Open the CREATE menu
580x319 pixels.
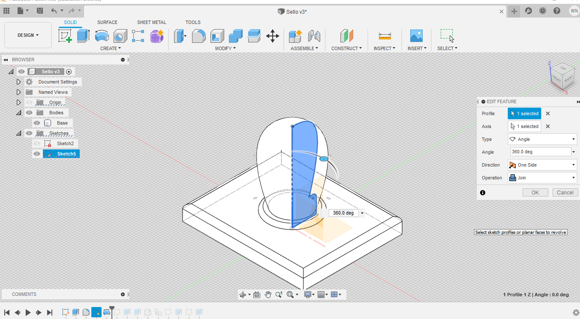(x=111, y=48)
